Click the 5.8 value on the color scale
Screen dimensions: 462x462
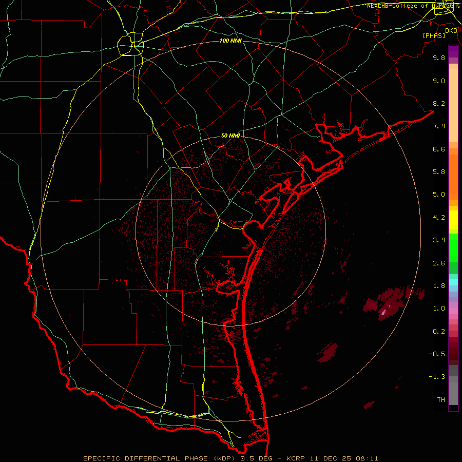(x=439, y=172)
